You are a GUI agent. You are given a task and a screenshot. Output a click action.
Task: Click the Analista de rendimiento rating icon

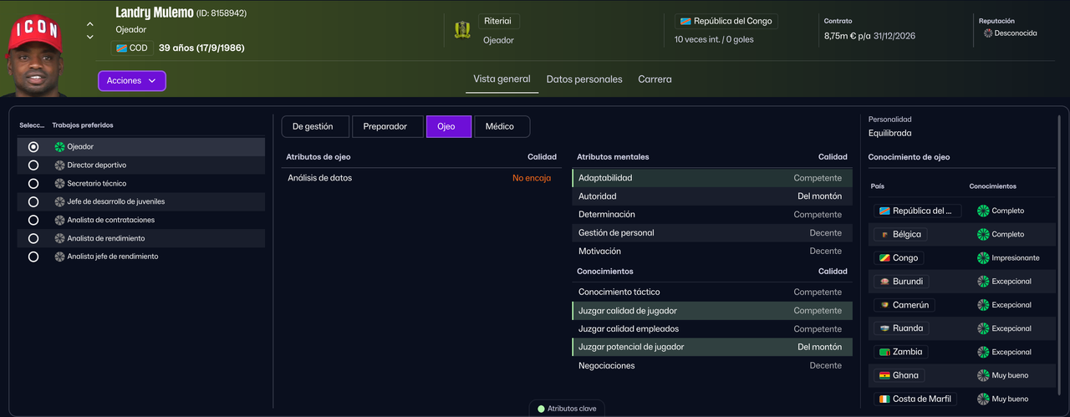click(59, 239)
